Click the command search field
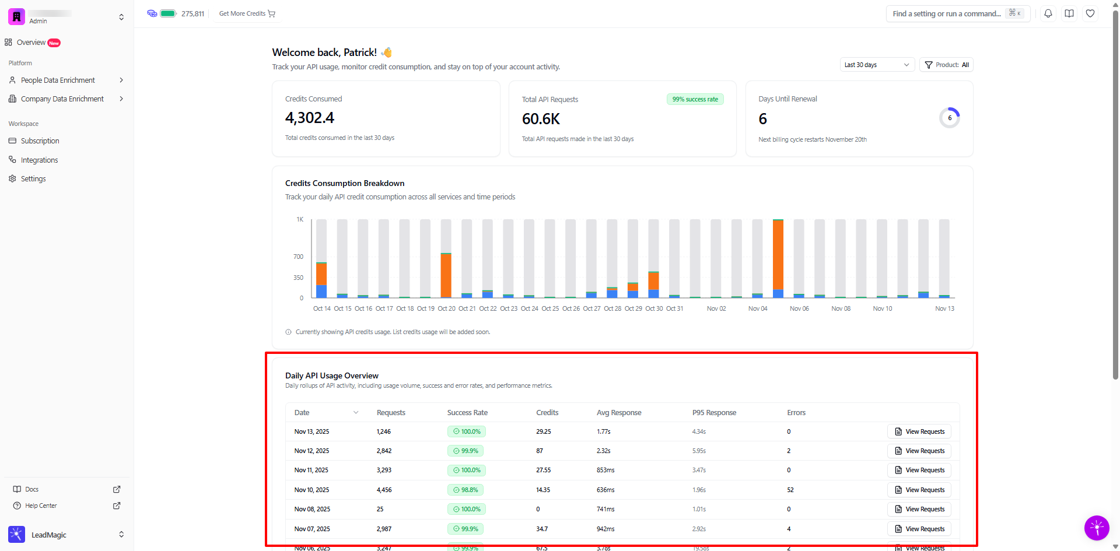 click(x=946, y=13)
